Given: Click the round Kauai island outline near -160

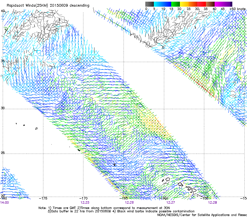Looking at the screenshot, I should click(167, 179).
